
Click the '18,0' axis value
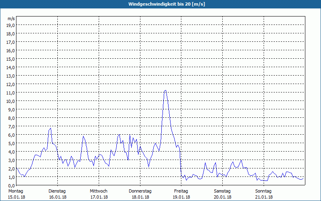click(x=10, y=34)
